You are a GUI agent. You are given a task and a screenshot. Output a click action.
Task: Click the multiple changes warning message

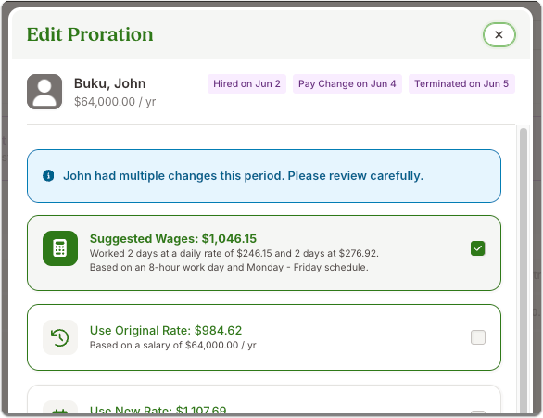pyautogui.click(x=243, y=175)
